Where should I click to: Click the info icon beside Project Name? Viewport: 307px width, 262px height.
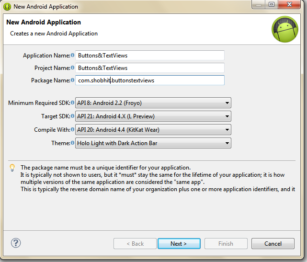pos(72,68)
